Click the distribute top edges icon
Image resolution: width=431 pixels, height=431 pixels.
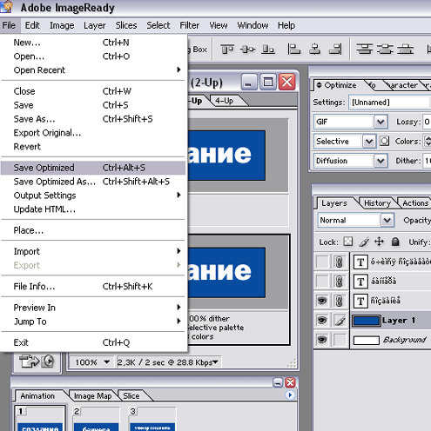(365, 50)
